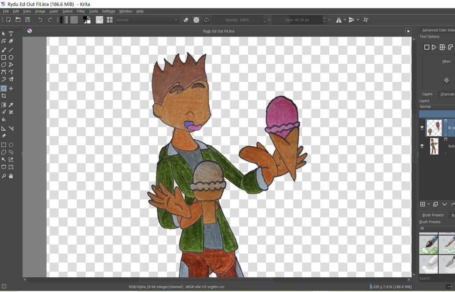Duplicate the current layer
The height and width of the screenshot is (292, 455).
tap(436, 204)
